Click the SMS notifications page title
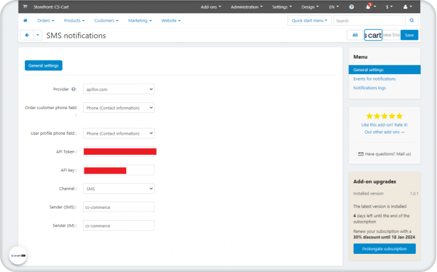The width and height of the screenshot is (437, 272). pos(76,36)
